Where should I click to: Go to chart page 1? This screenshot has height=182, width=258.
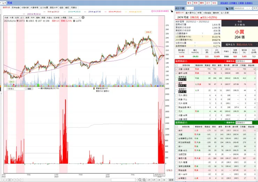tap(3, 180)
